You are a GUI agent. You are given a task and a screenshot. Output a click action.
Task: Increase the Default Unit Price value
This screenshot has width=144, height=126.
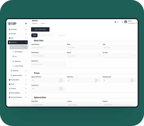(64, 80)
